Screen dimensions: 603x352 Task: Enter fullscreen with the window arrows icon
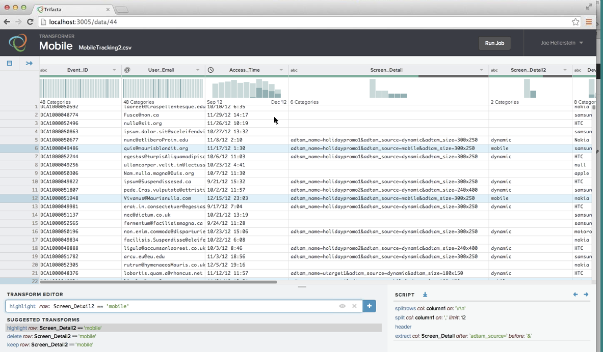589,7
